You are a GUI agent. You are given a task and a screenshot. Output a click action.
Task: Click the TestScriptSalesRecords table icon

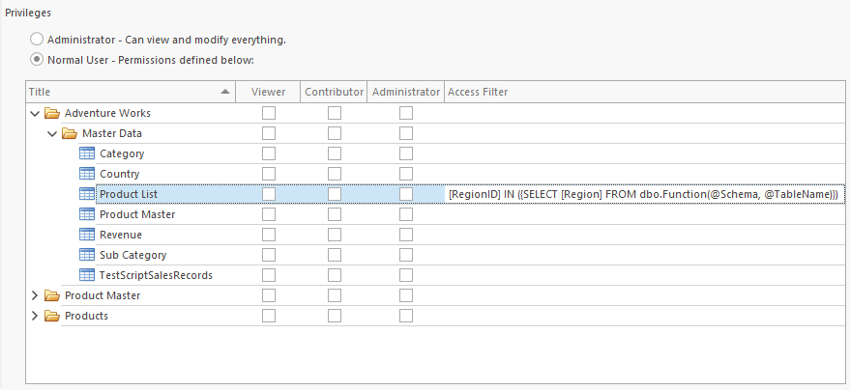tap(87, 275)
